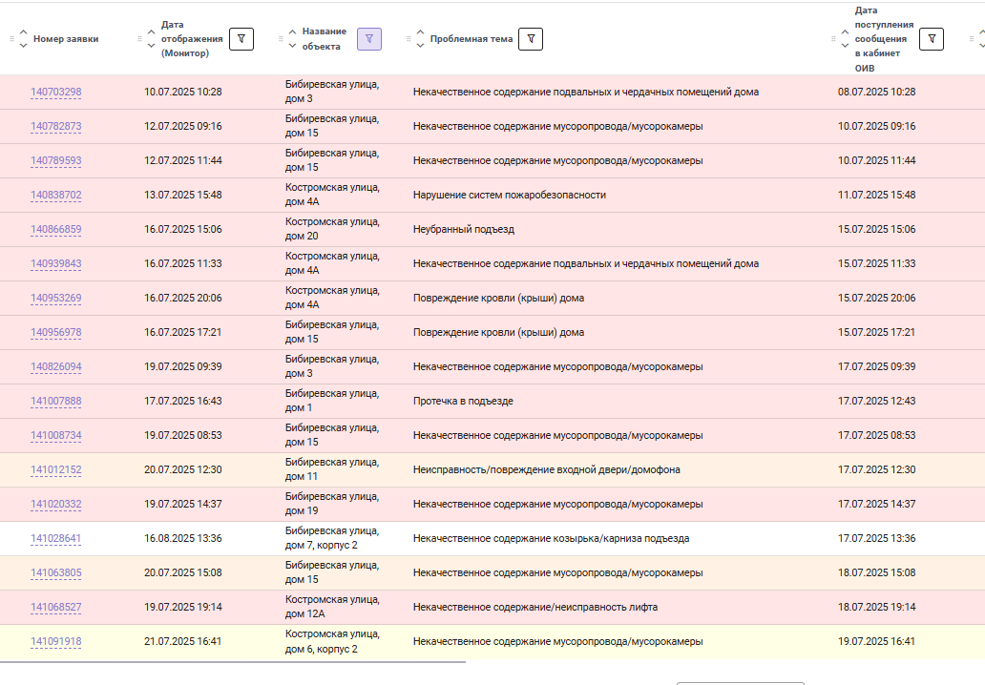This screenshot has height=685, width=985.
Task: Click Проблемная тема column header label
Action: (472, 39)
